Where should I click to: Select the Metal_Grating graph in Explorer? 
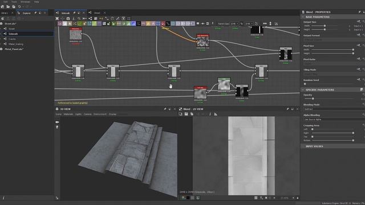16,44
